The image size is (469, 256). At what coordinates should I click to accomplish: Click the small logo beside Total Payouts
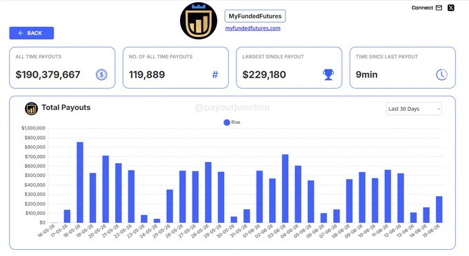coord(32,108)
